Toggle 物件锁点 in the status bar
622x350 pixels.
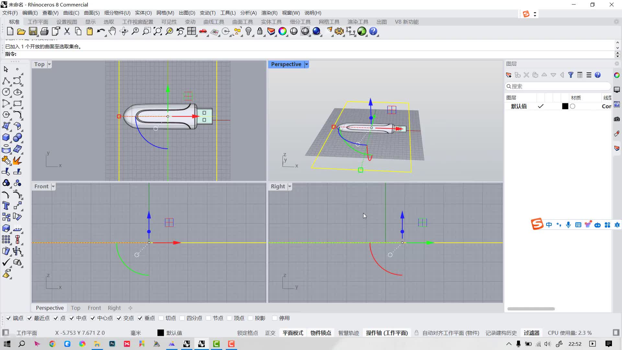321,333
